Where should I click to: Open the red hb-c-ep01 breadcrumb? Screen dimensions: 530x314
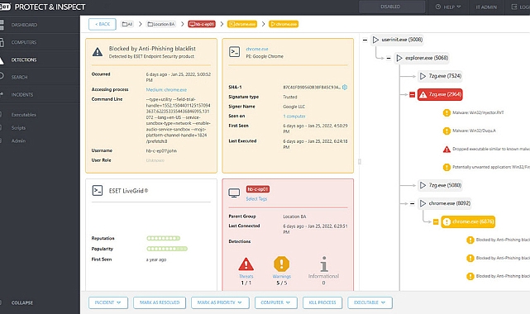point(202,24)
